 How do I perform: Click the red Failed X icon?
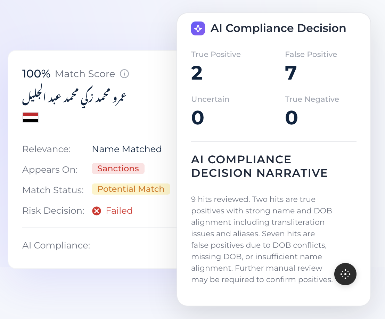(97, 211)
